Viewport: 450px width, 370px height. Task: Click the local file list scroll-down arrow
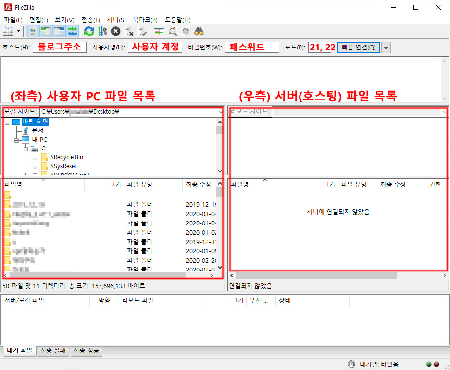(x=220, y=268)
